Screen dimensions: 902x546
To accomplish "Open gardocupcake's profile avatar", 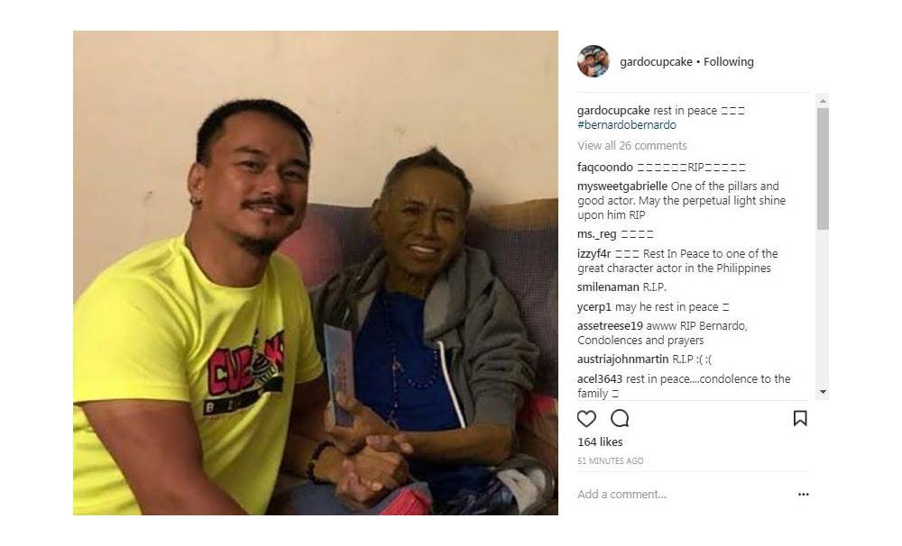I will coord(594,61).
